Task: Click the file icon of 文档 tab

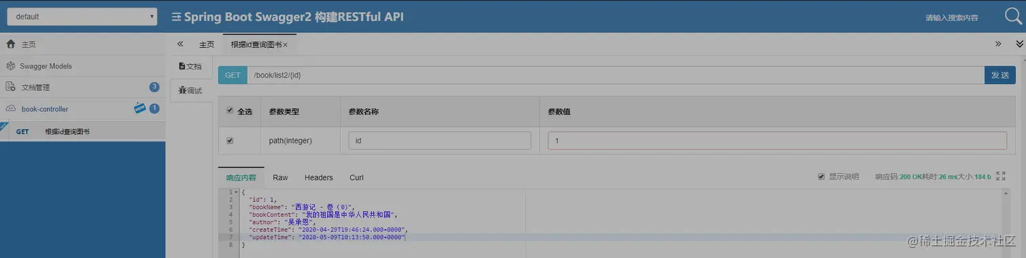Action: click(182, 66)
